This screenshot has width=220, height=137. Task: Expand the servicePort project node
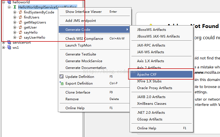coord(3,42)
